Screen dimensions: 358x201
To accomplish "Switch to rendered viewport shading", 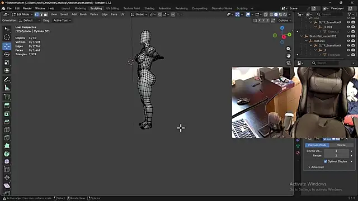I will point(285,15).
